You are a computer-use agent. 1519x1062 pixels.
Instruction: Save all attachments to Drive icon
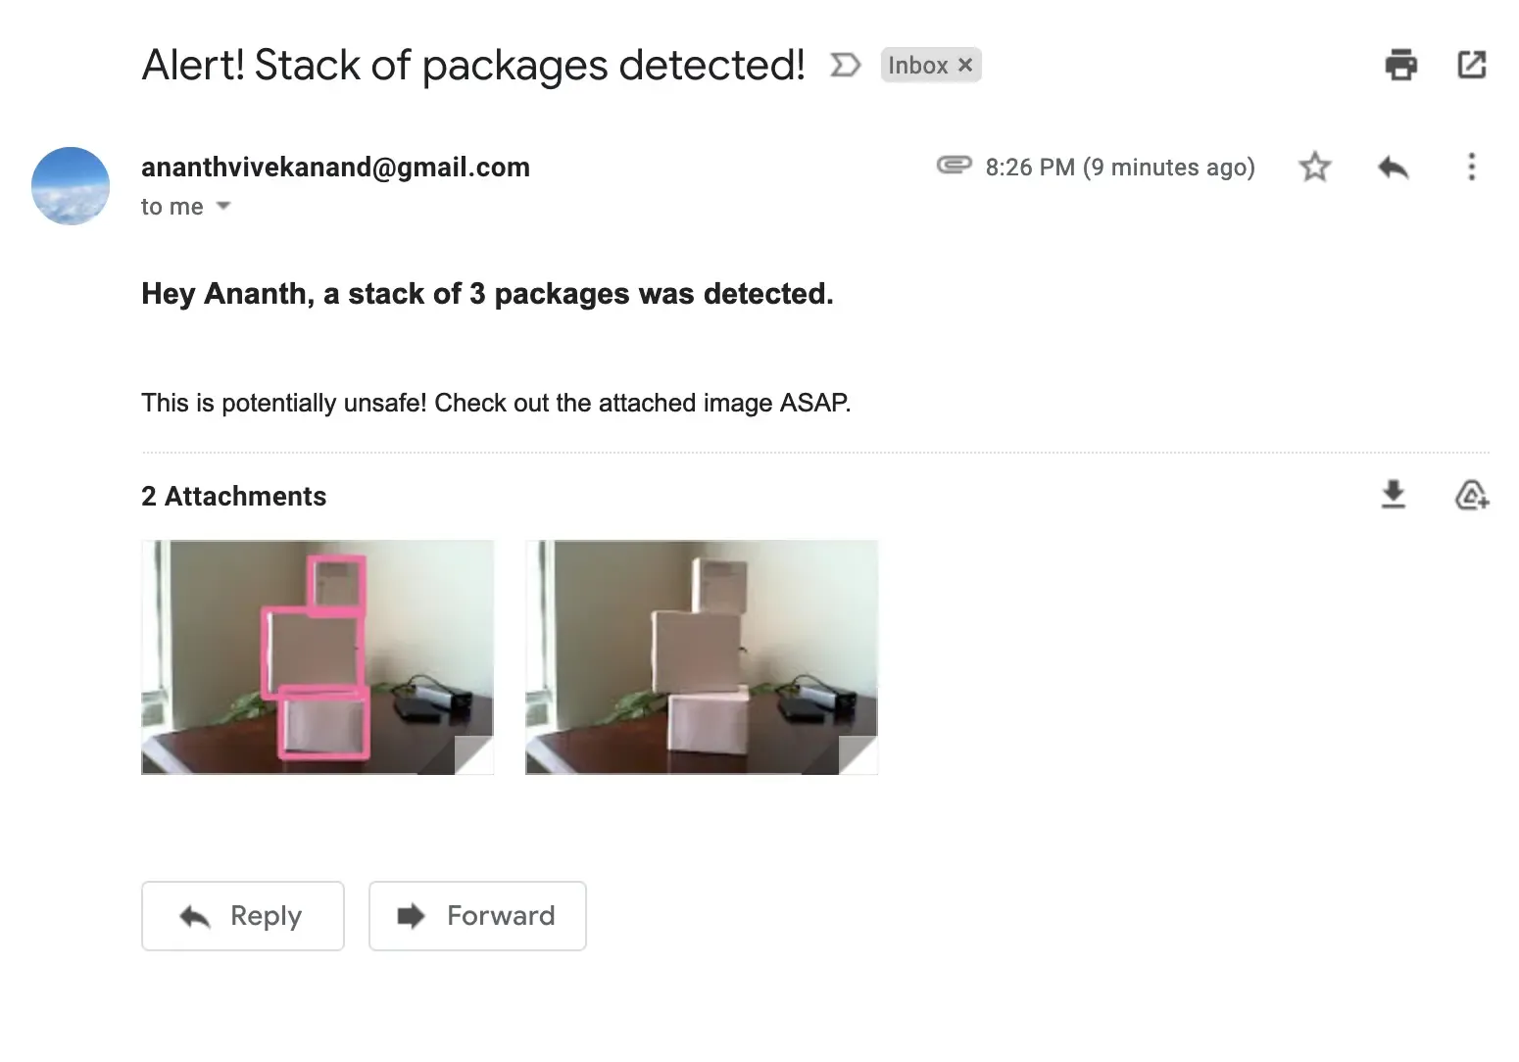tap(1471, 495)
